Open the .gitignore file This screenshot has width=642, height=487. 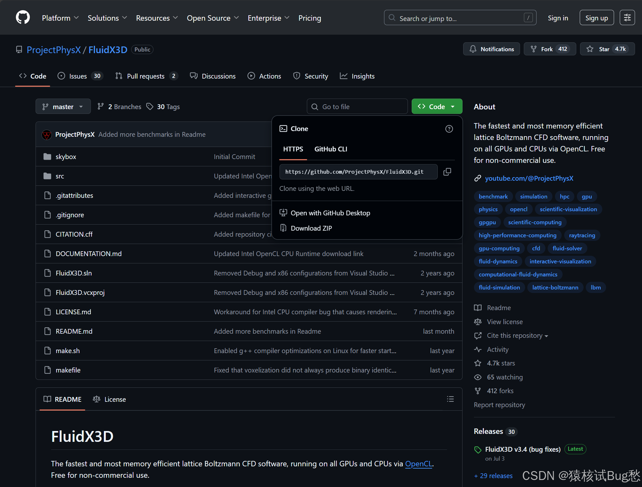point(70,215)
